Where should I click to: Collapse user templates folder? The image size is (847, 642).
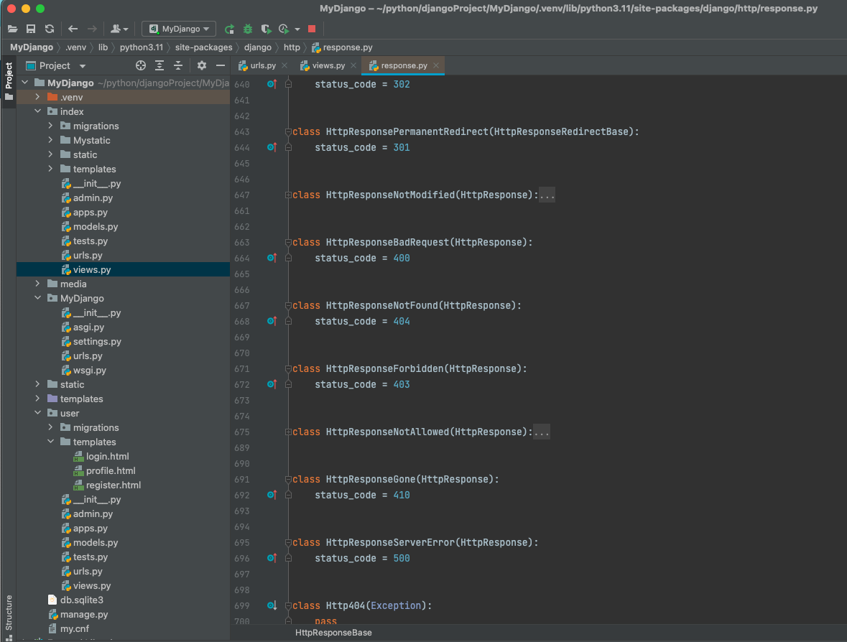[51, 442]
